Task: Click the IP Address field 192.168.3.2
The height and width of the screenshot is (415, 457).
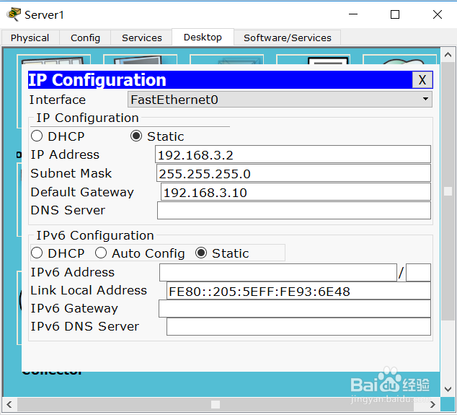Action: click(293, 154)
